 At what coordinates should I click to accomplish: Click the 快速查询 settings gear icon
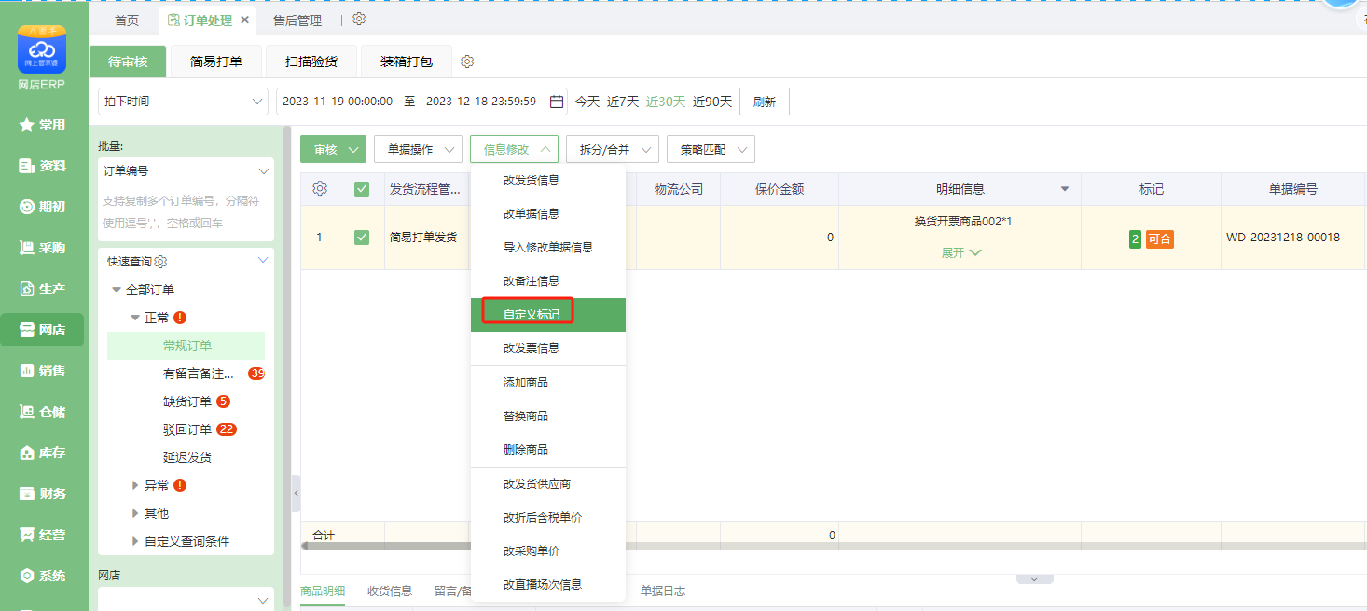coord(160,262)
